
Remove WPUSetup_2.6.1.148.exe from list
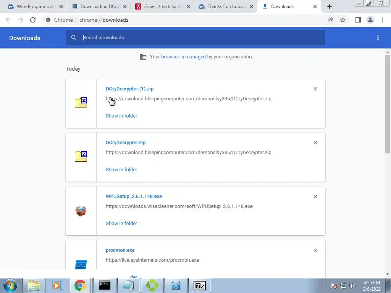[x=315, y=196]
